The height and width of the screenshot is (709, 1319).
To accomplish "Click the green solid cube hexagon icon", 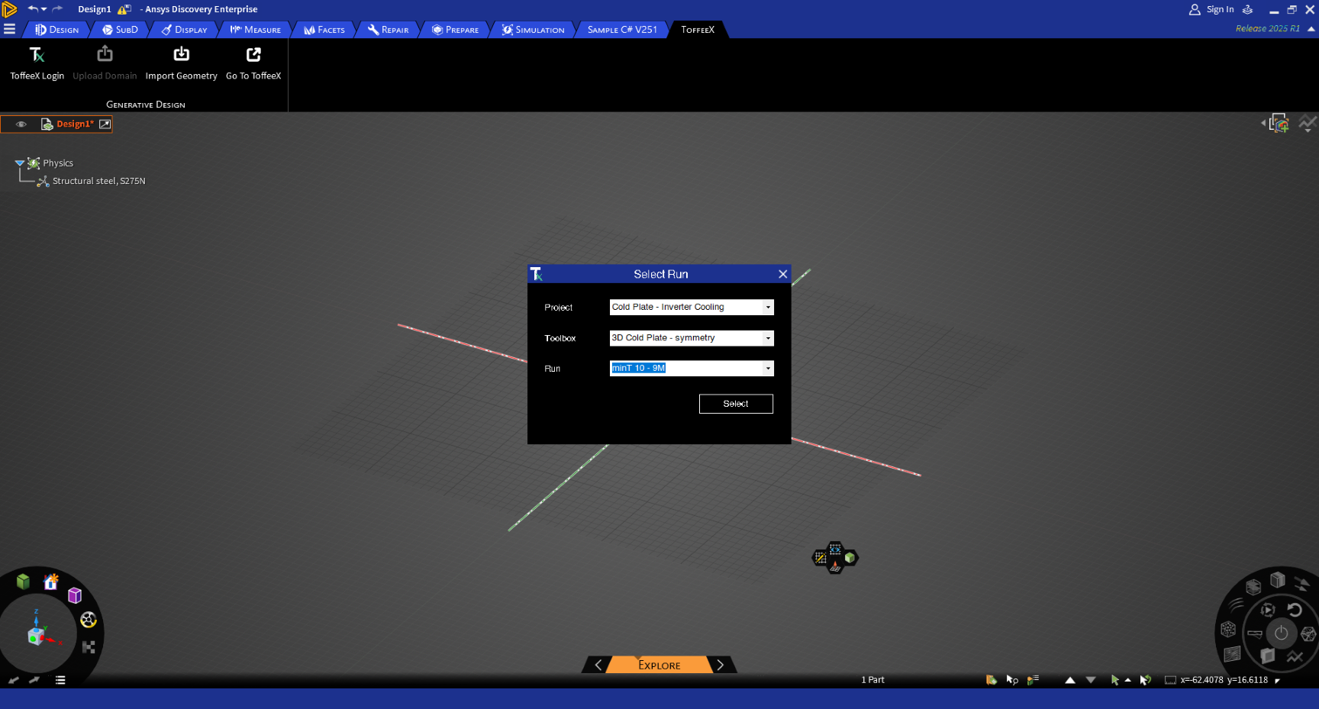I will (x=850, y=558).
